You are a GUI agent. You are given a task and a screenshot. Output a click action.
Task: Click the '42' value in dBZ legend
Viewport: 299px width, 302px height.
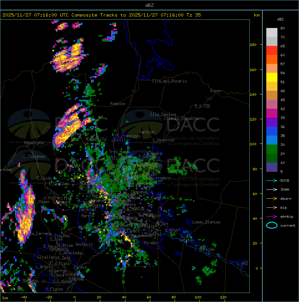282,109
